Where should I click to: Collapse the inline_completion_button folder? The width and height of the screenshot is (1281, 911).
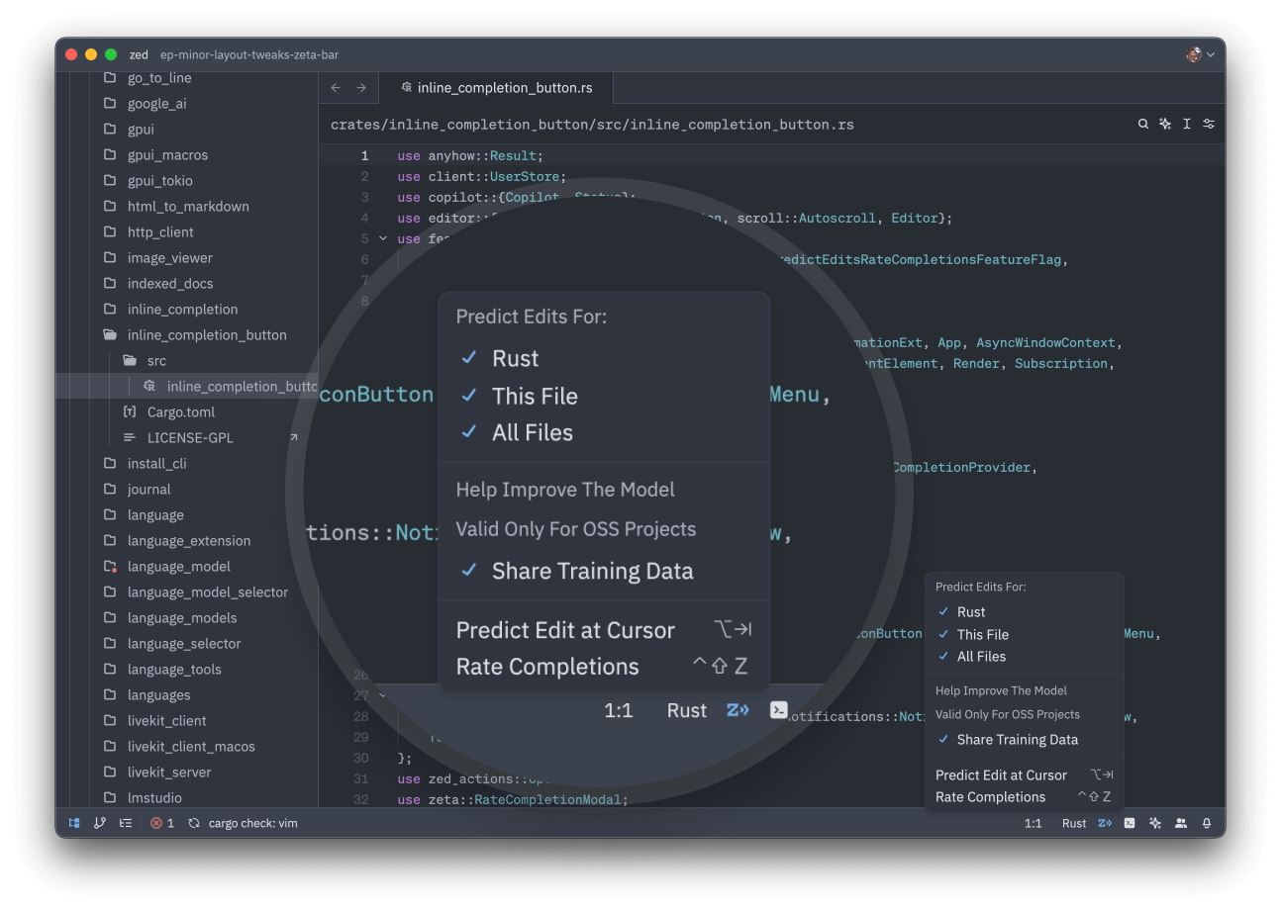pos(186,334)
